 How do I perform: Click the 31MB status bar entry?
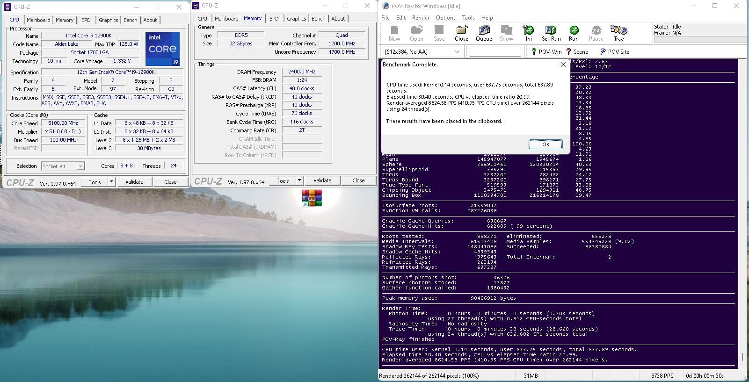pos(531,376)
